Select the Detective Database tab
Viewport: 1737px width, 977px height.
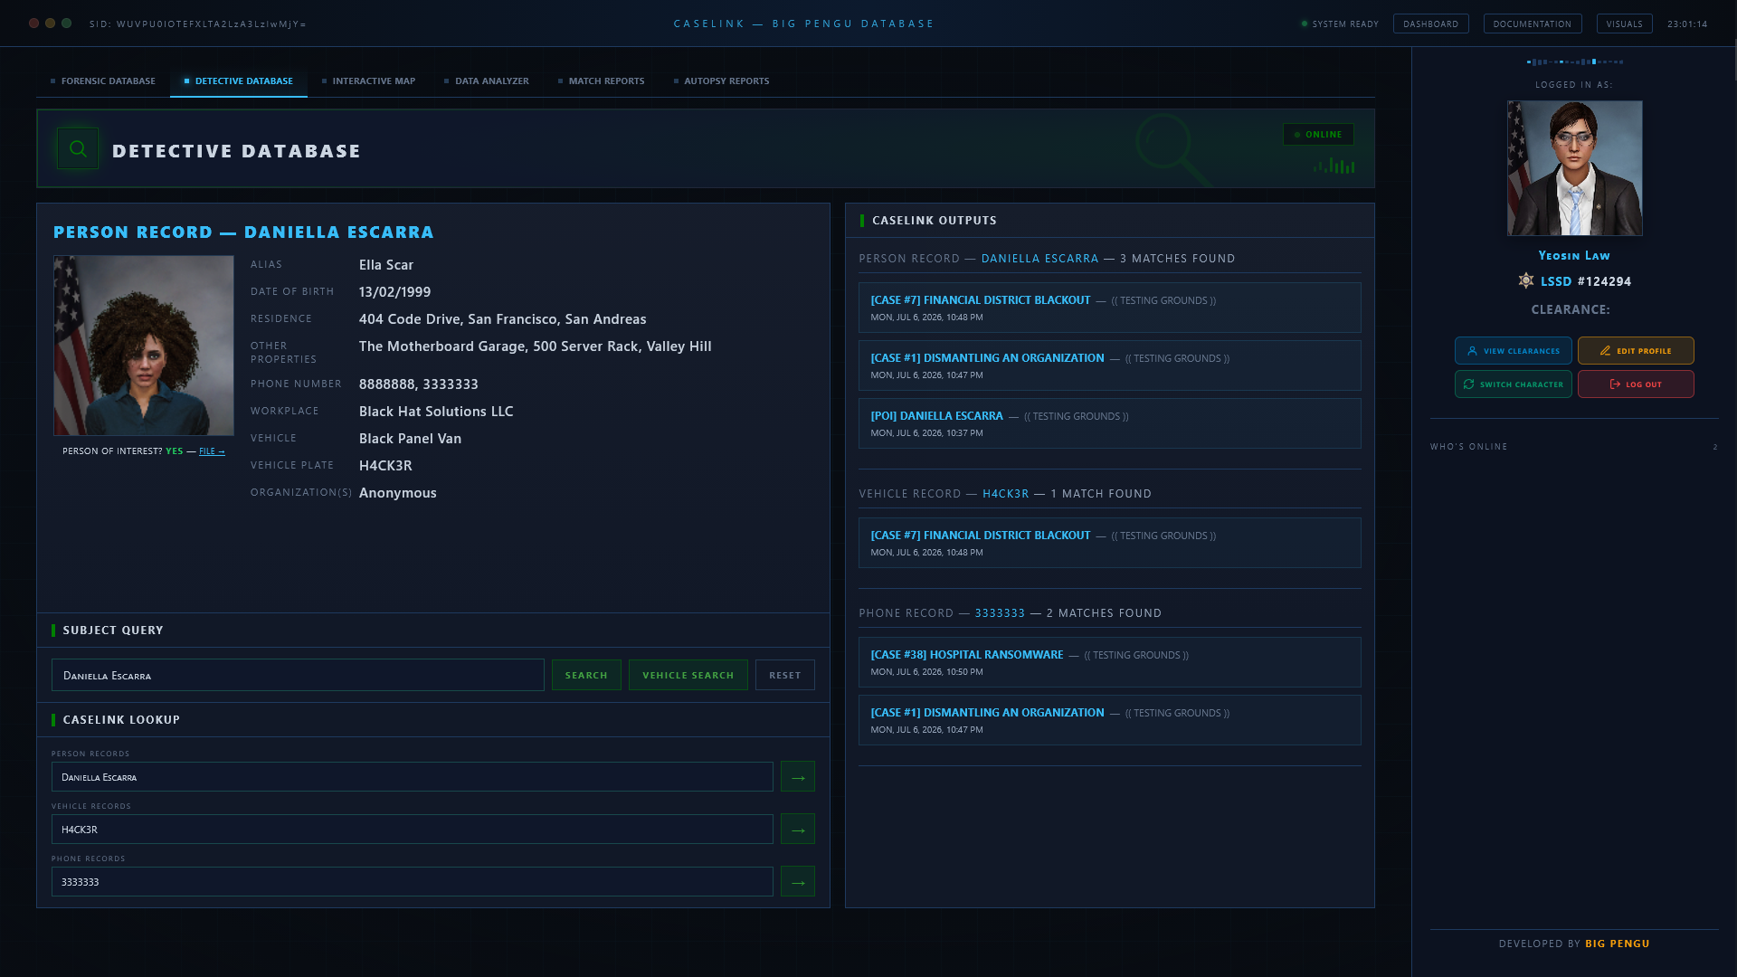click(239, 81)
